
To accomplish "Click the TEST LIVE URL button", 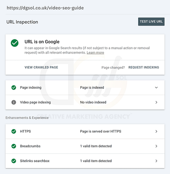I will click(x=151, y=22).
